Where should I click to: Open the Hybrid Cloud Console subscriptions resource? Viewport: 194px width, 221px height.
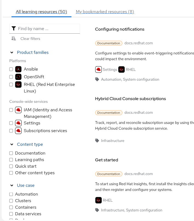(x=131, y=99)
